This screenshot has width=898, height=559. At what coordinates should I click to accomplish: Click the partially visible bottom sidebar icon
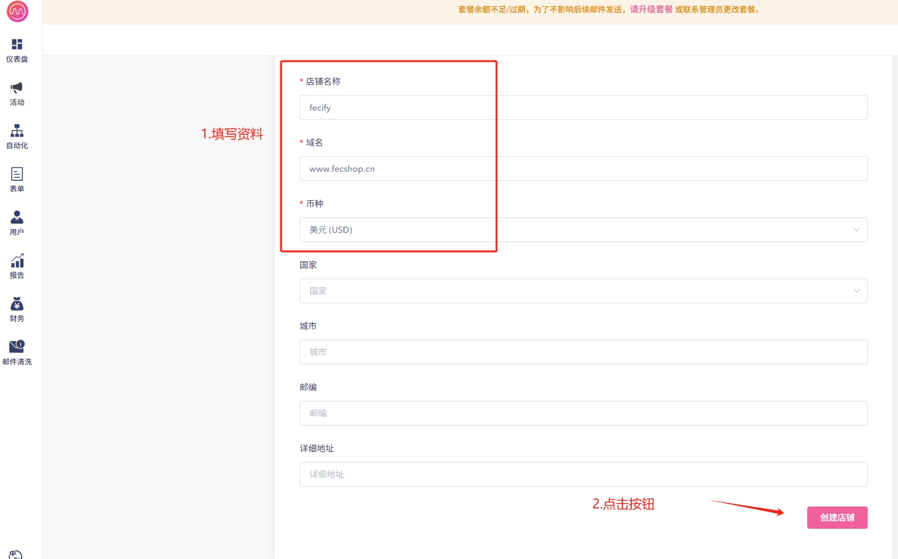tap(16, 554)
